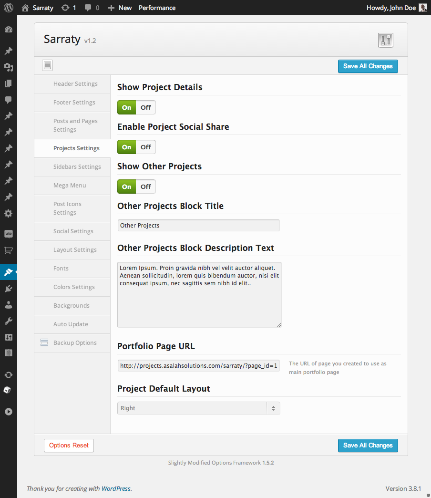Open Users from the sidebar person icon
This screenshot has height=498, width=431.
[8, 305]
